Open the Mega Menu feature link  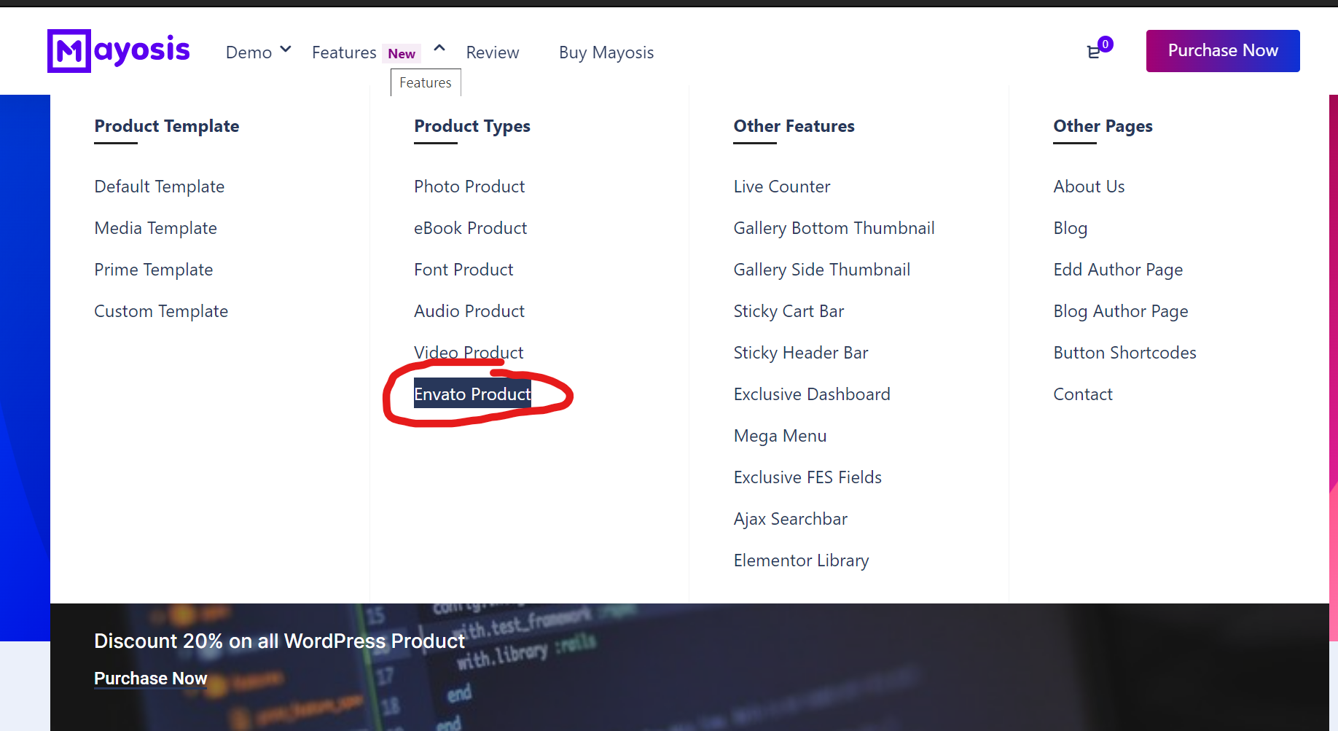[780, 436]
